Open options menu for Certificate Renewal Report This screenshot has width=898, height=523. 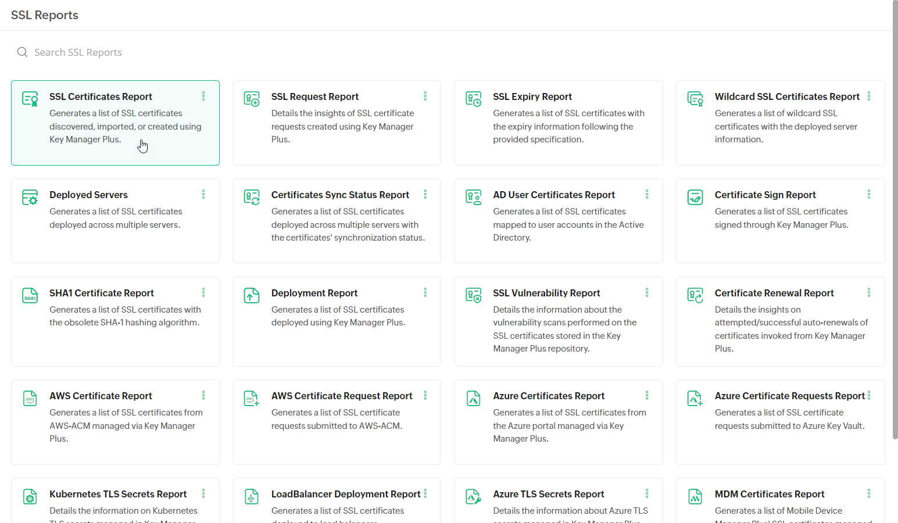869,292
